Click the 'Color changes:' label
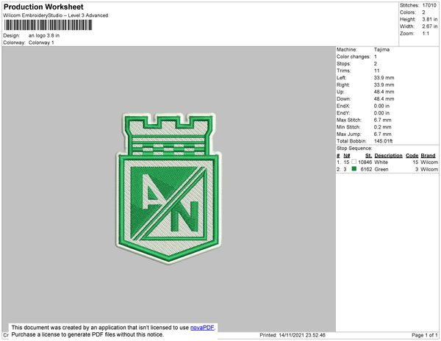 click(354, 57)
